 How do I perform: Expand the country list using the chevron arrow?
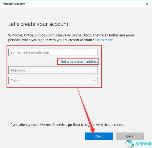coord(94,81)
